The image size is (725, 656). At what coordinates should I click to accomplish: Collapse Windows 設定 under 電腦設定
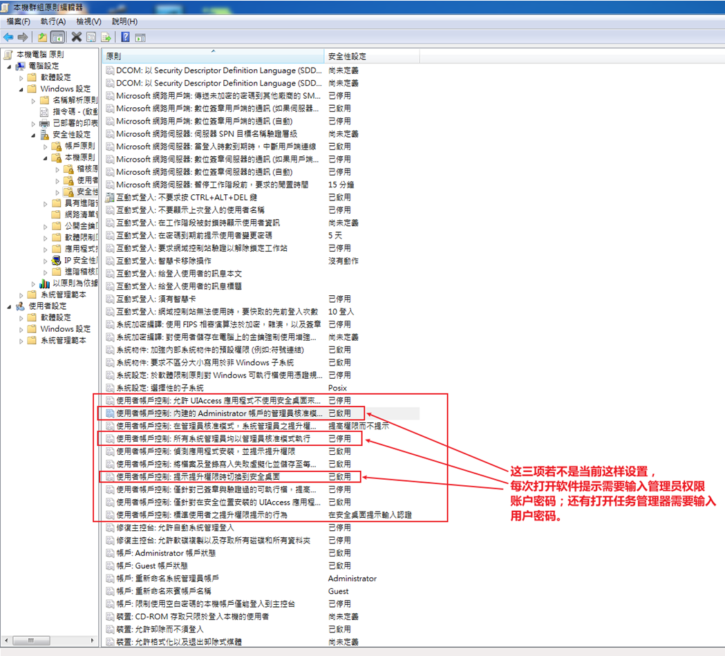point(21,89)
